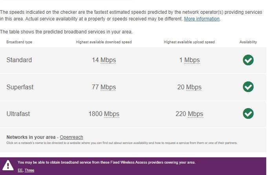The height and width of the screenshot is (175, 267).
Task: Click the Superfast availability green checkmark icon
Action: click(x=248, y=87)
